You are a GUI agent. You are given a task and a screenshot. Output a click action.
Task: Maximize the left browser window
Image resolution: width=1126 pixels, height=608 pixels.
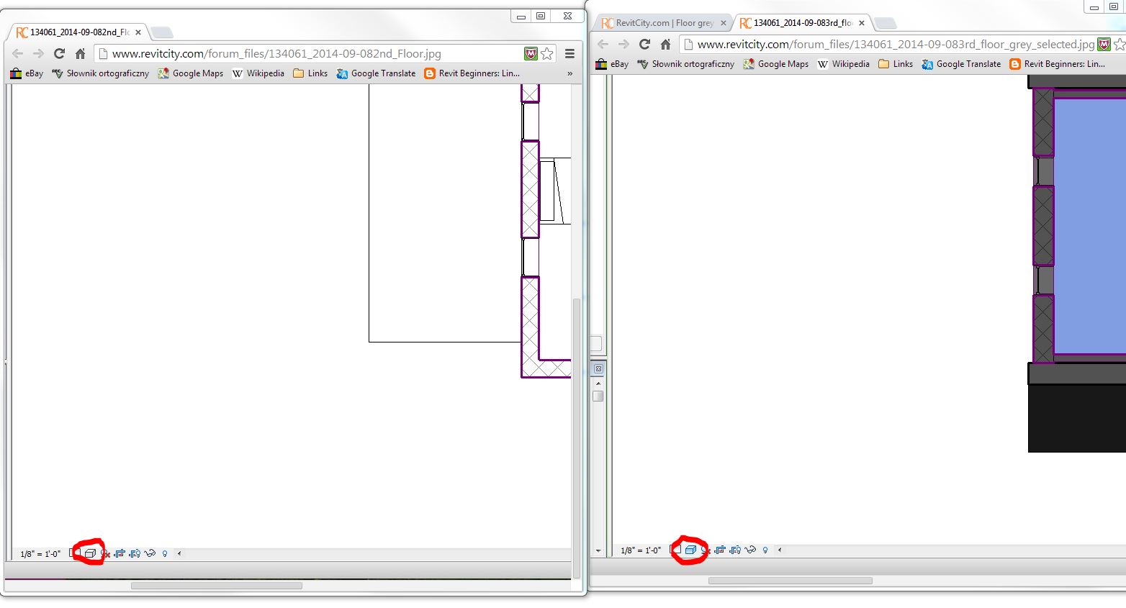pyautogui.click(x=541, y=16)
